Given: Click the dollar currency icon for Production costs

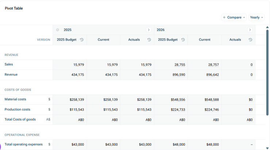Looking at the screenshot, I should coord(49,109).
